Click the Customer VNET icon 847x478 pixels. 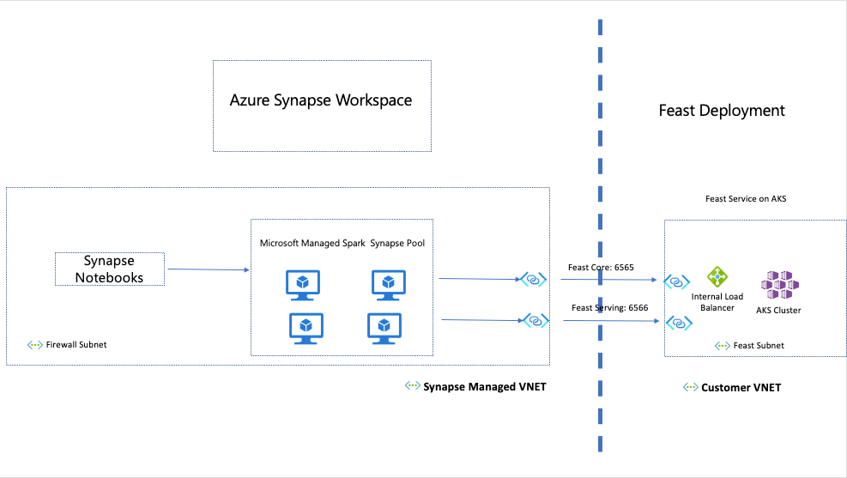[x=690, y=387]
